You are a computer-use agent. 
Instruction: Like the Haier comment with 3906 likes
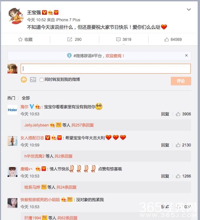click(x=178, y=114)
